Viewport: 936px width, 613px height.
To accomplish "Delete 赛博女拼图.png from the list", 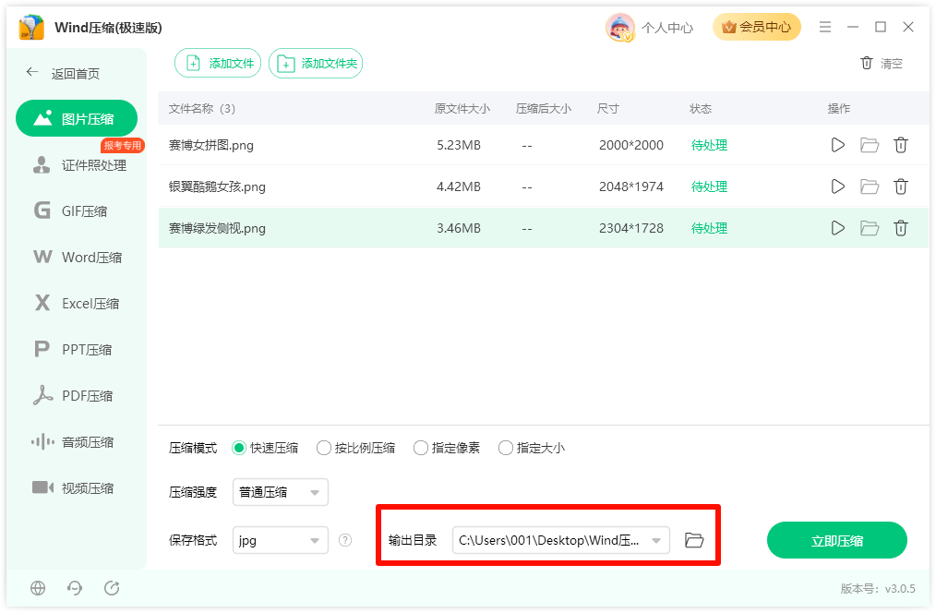I will pos(901,145).
